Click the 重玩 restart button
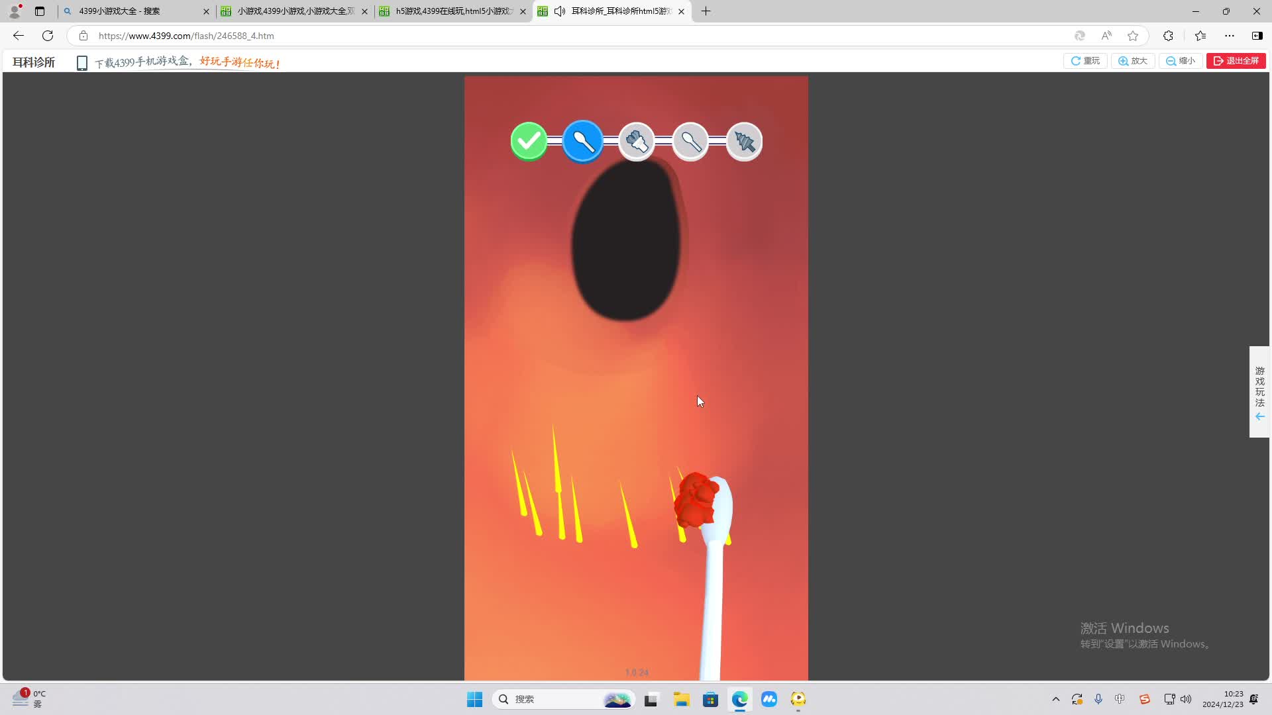 pos(1085,61)
